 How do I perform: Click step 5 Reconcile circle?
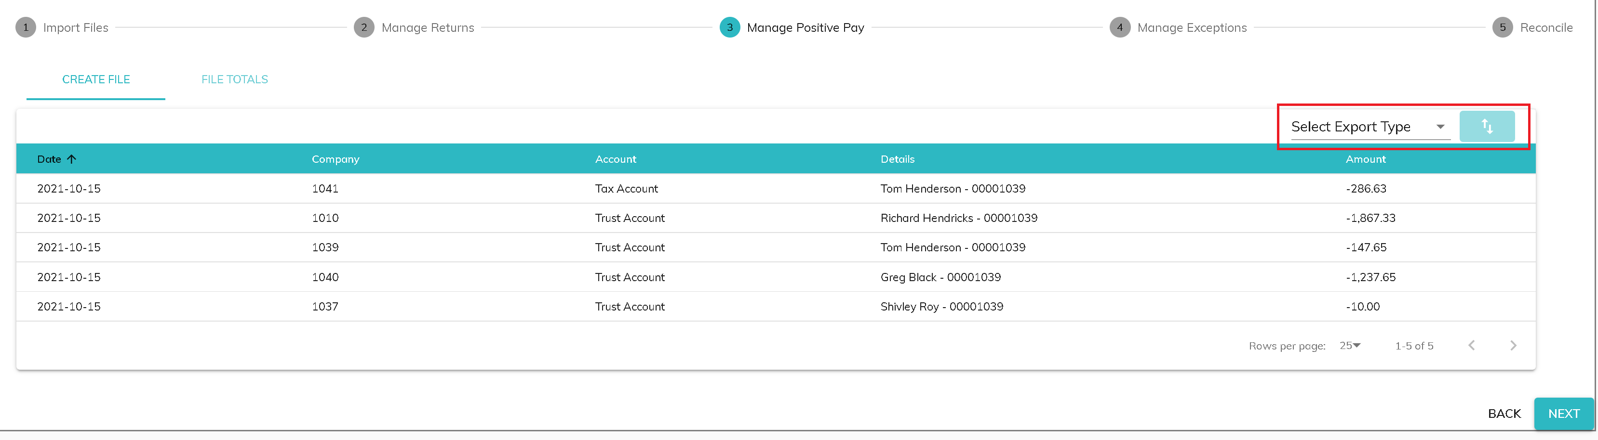pyautogui.click(x=1502, y=27)
